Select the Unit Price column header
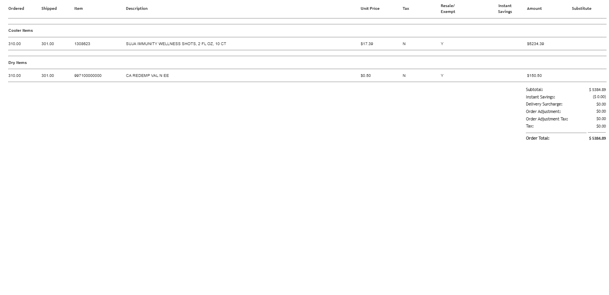Image resolution: width=609 pixels, height=295 pixels. tap(370, 9)
